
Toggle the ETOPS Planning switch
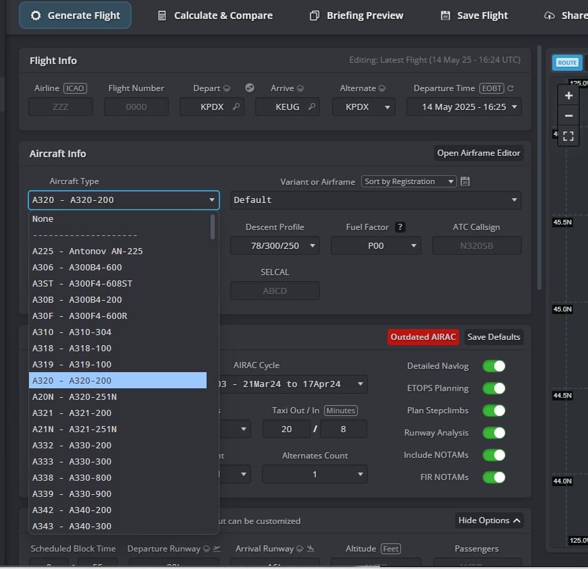coord(494,388)
